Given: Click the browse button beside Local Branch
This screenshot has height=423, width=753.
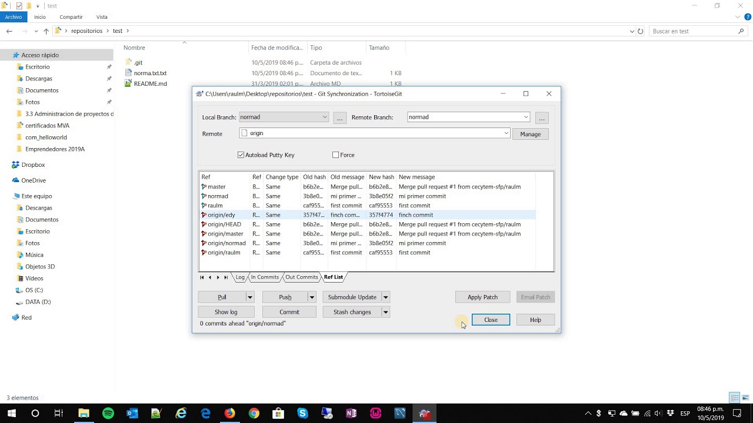Looking at the screenshot, I should tap(339, 117).
